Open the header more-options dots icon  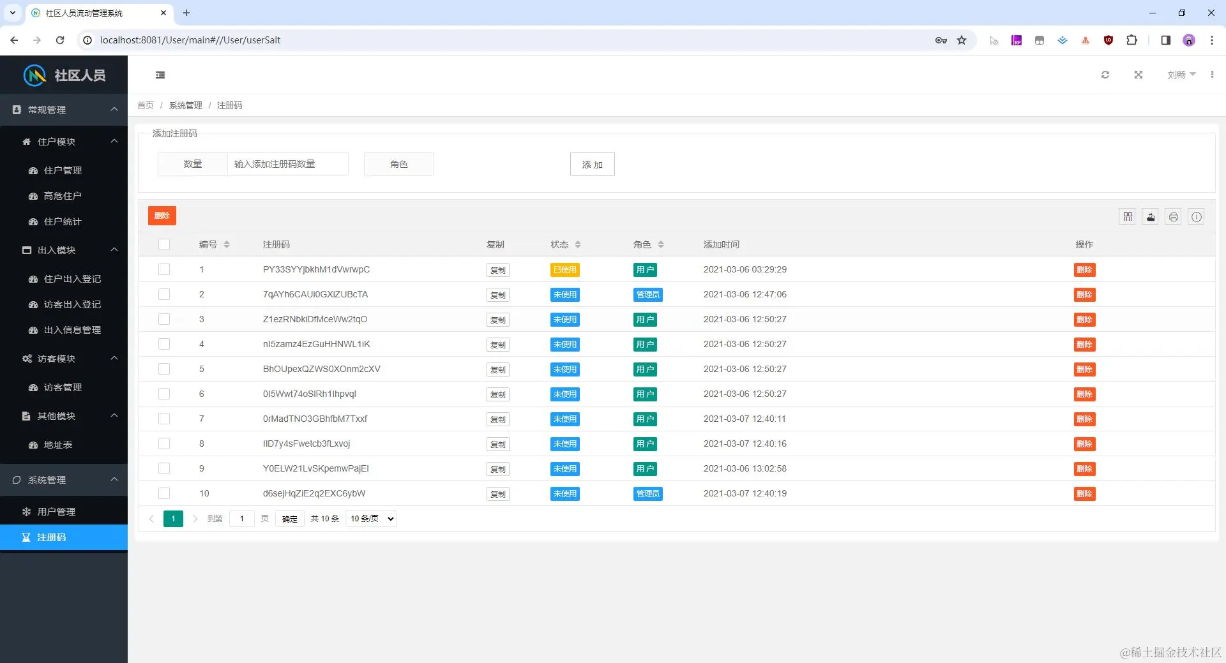(1212, 75)
